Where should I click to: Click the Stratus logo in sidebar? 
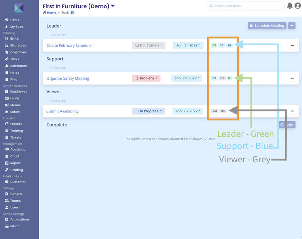19,8
